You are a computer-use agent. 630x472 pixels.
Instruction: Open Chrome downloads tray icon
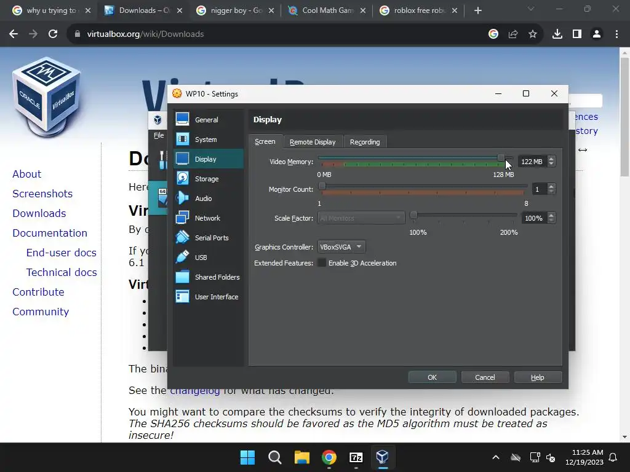557,34
